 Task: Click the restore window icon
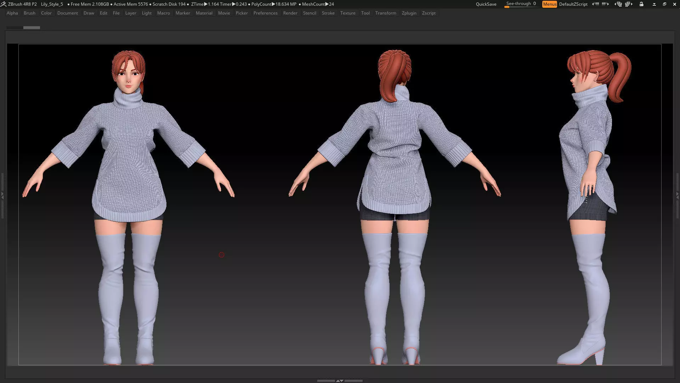click(x=664, y=4)
